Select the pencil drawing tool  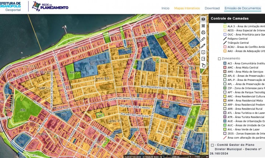pyautogui.click(x=203, y=46)
